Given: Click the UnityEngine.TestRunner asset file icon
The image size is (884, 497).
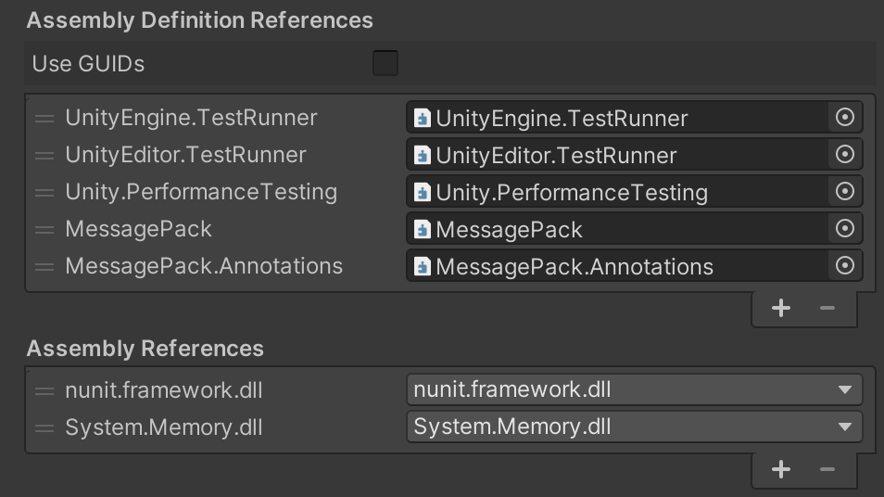Looking at the screenshot, I should click(423, 119).
